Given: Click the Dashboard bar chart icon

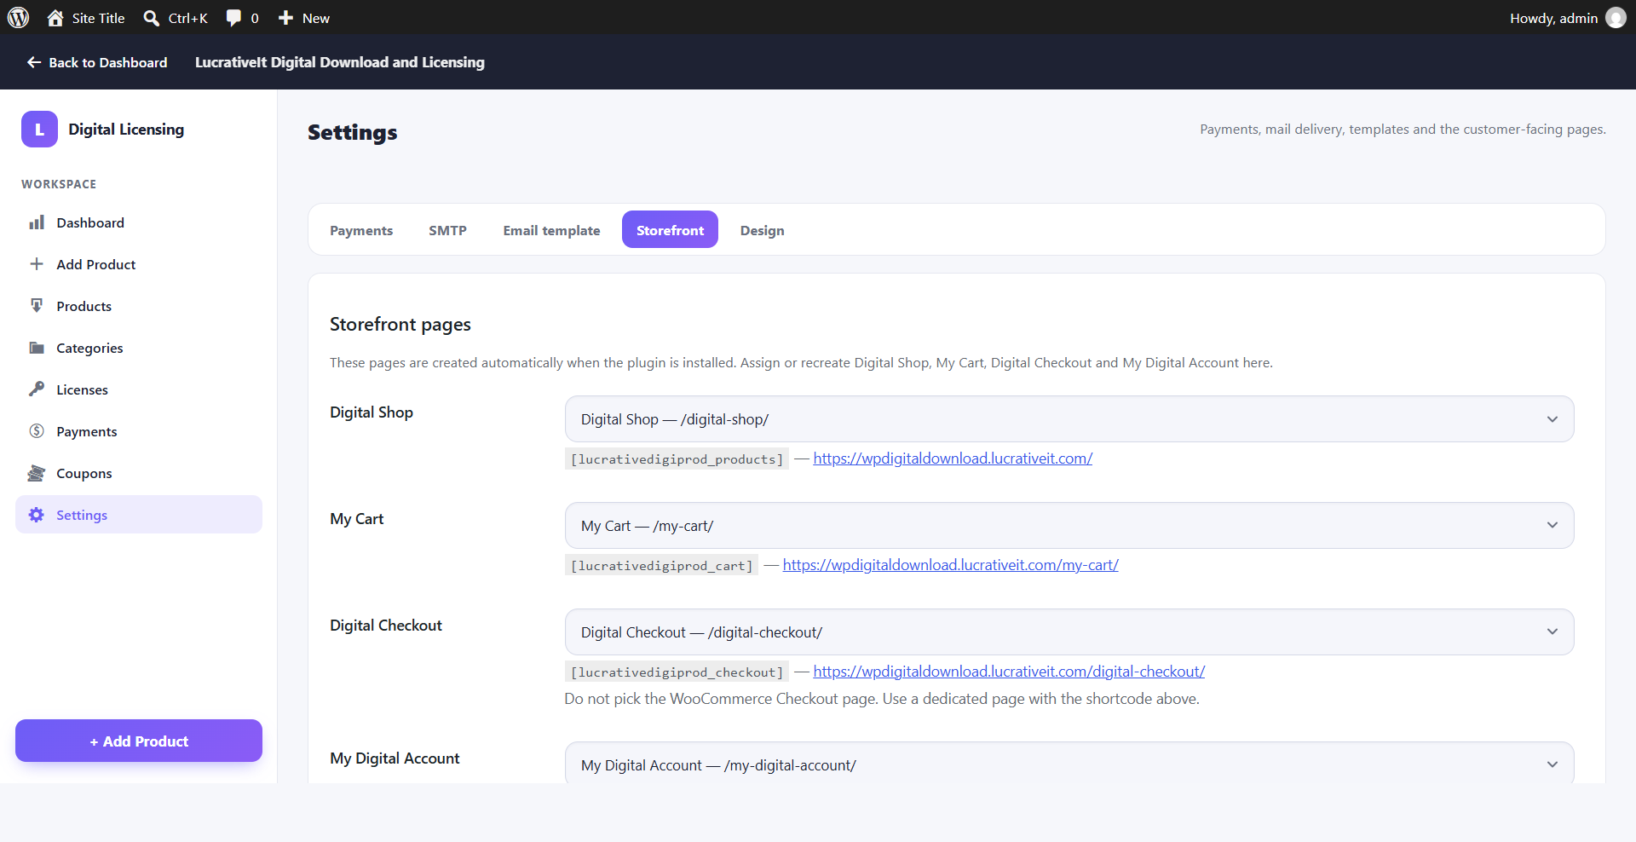Looking at the screenshot, I should (x=37, y=222).
